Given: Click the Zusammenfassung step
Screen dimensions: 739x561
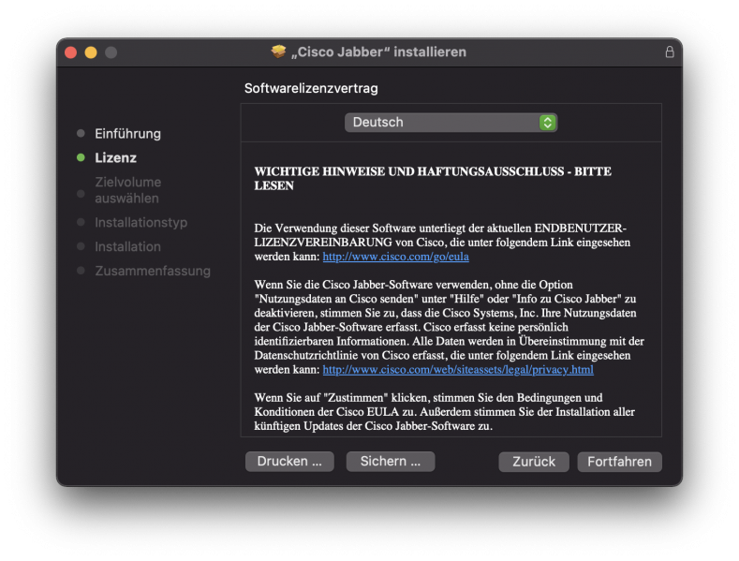Looking at the screenshot, I should click(153, 271).
